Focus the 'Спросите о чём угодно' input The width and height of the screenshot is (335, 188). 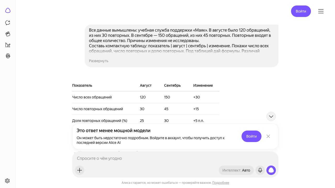coord(175,158)
